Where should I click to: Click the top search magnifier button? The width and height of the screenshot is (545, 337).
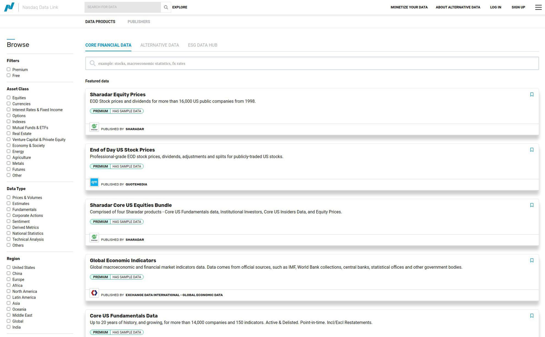click(x=166, y=7)
